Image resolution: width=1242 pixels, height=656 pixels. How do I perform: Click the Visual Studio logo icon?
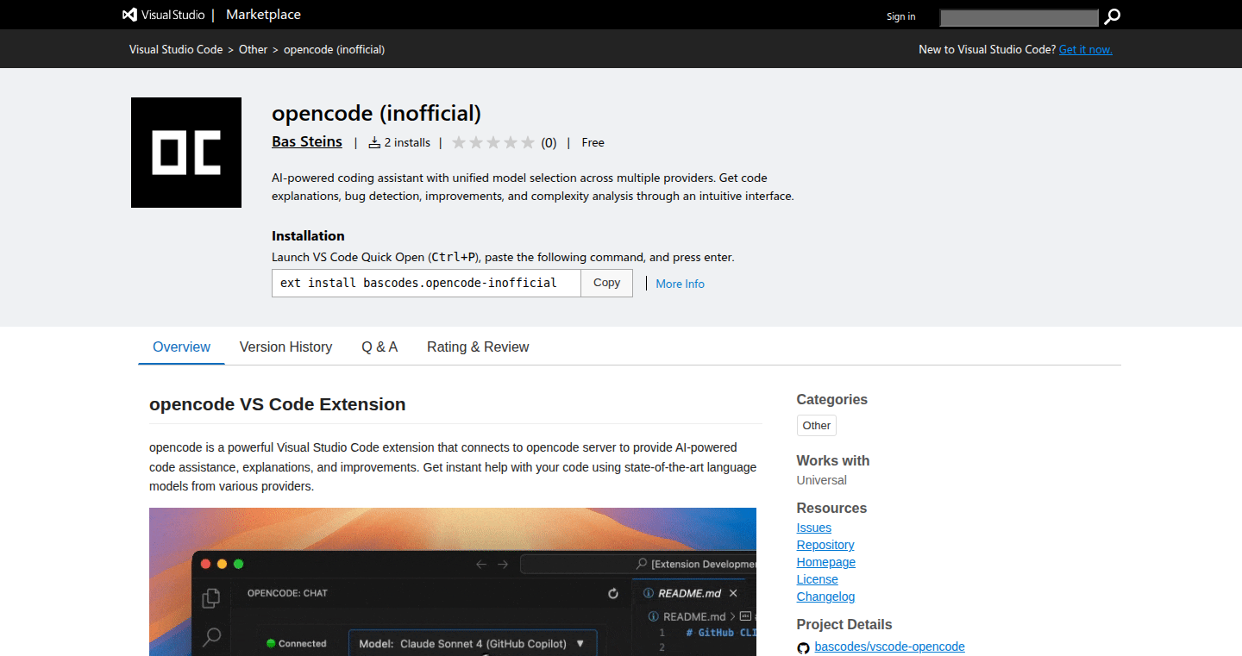click(130, 15)
